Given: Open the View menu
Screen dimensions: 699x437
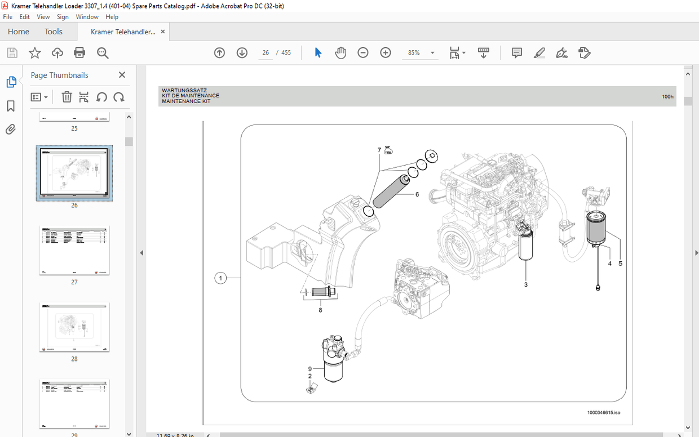Looking at the screenshot, I should [x=43, y=16].
